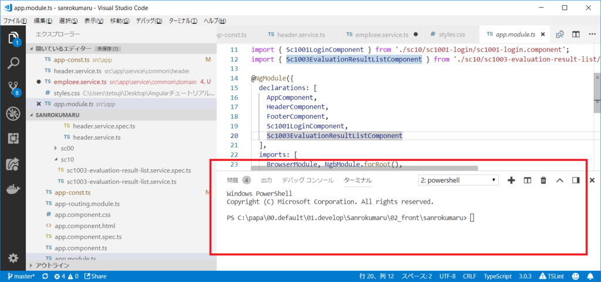The width and height of the screenshot is (601, 282).
Task: Click the Share button in status bar
Action: click(95, 276)
